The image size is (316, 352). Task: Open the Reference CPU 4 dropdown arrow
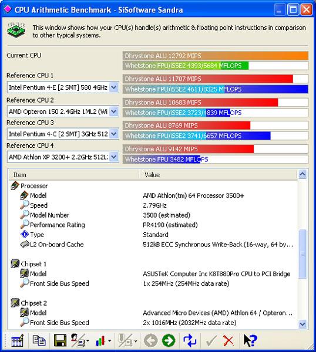point(114,157)
